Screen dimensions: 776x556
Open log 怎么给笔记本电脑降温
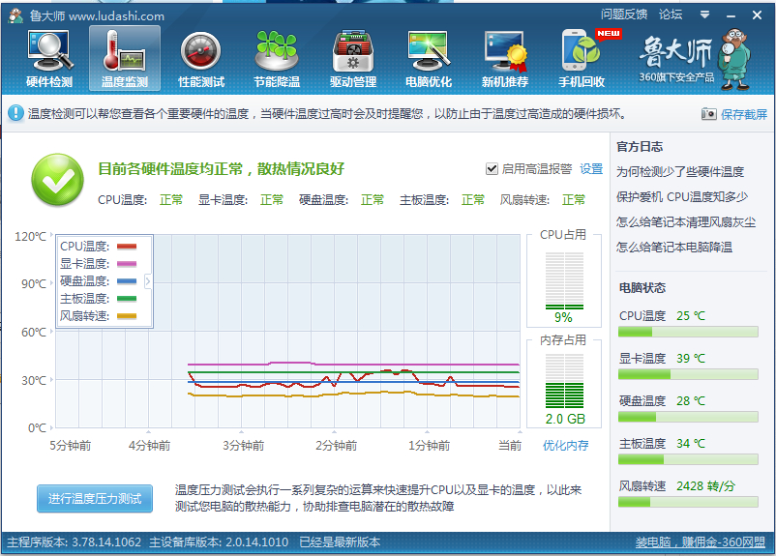pyautogui.click(x=674, y=247)
